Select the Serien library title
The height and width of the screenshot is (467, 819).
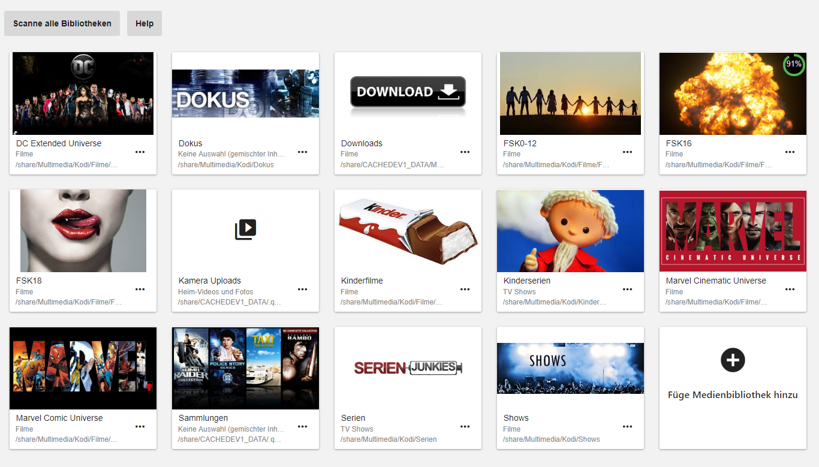coord(353,418)
